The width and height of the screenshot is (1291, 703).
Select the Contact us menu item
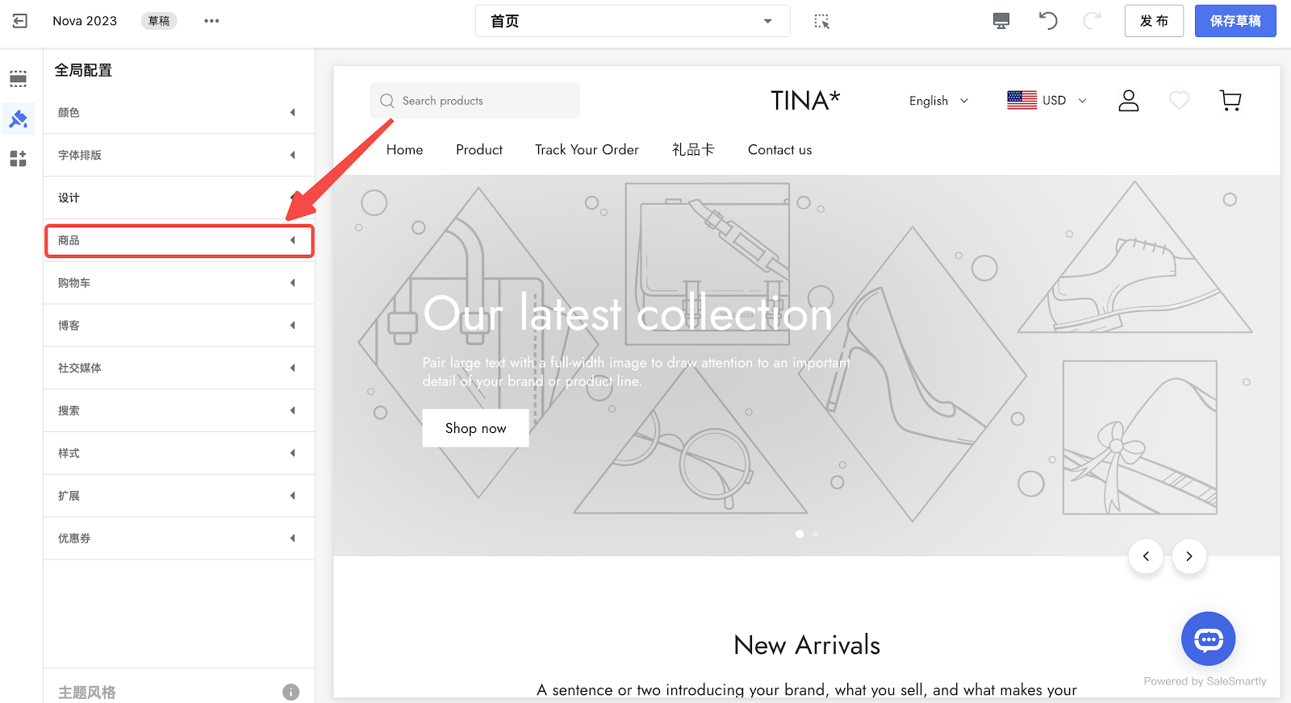pos(779,150)
